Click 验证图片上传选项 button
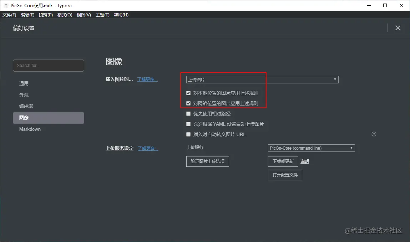Viewport: 410px width, 242px height. [207, 161]
